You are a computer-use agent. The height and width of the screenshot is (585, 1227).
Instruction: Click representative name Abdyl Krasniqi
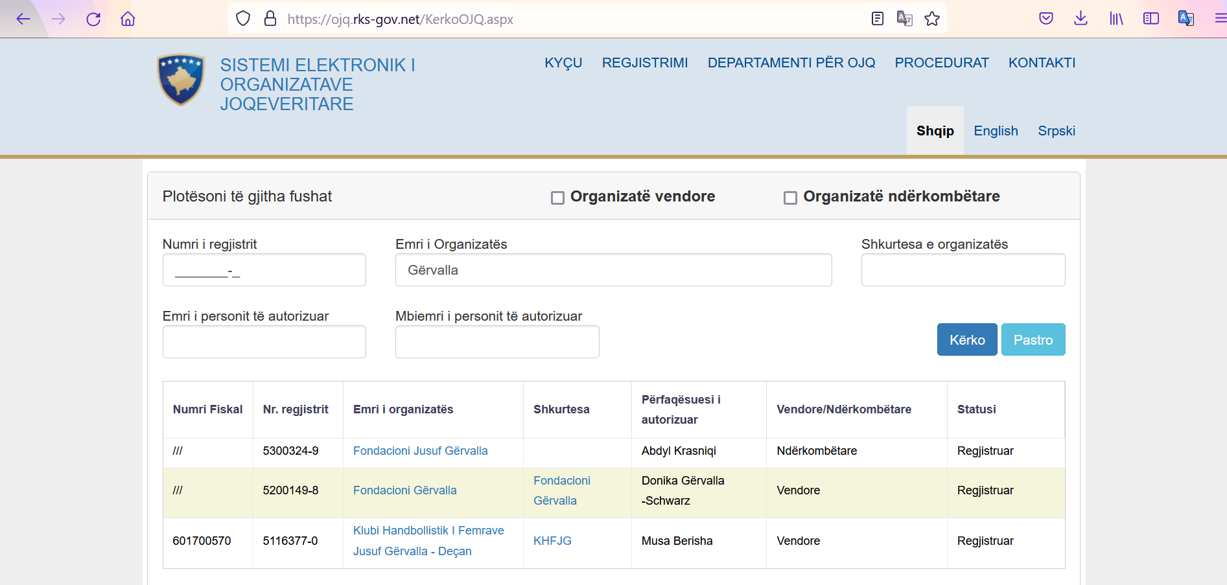coord(679,451)
